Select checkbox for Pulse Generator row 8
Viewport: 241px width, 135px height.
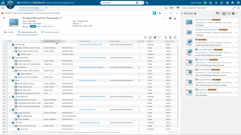6,67
